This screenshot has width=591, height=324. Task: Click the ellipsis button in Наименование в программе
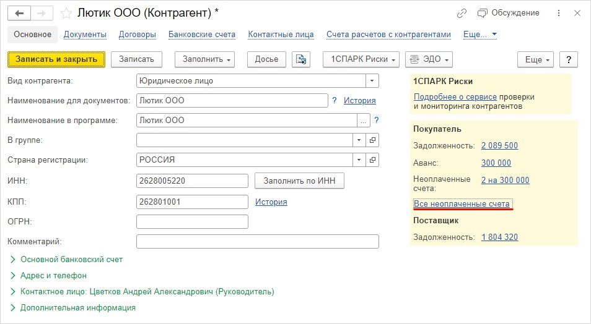tap(364, 121)
